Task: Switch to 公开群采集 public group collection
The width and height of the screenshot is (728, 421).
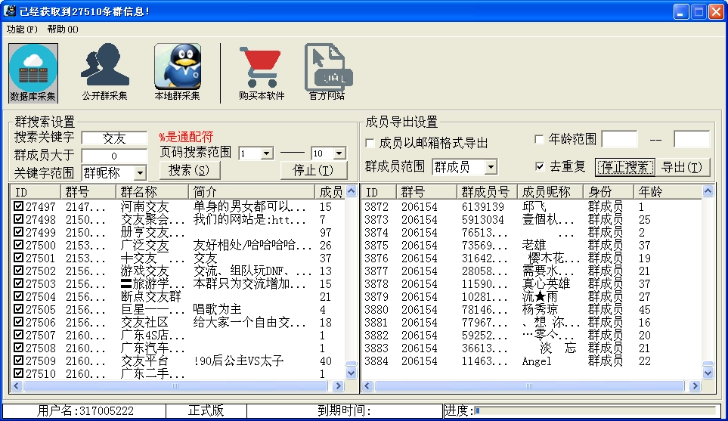Action: [105, 73]
